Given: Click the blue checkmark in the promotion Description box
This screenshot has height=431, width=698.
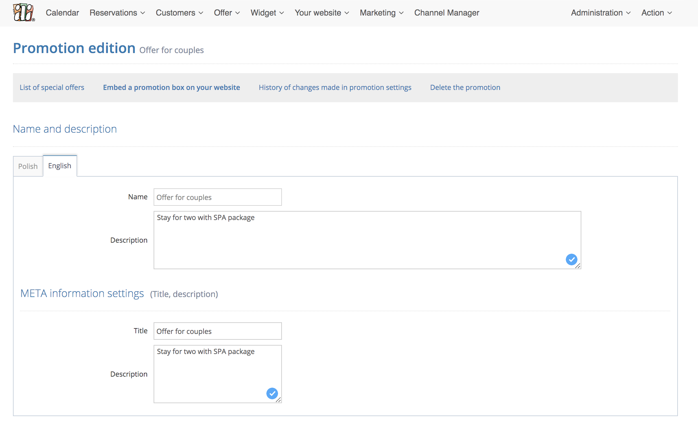Looking at the screenshot, I should (571, 260).
